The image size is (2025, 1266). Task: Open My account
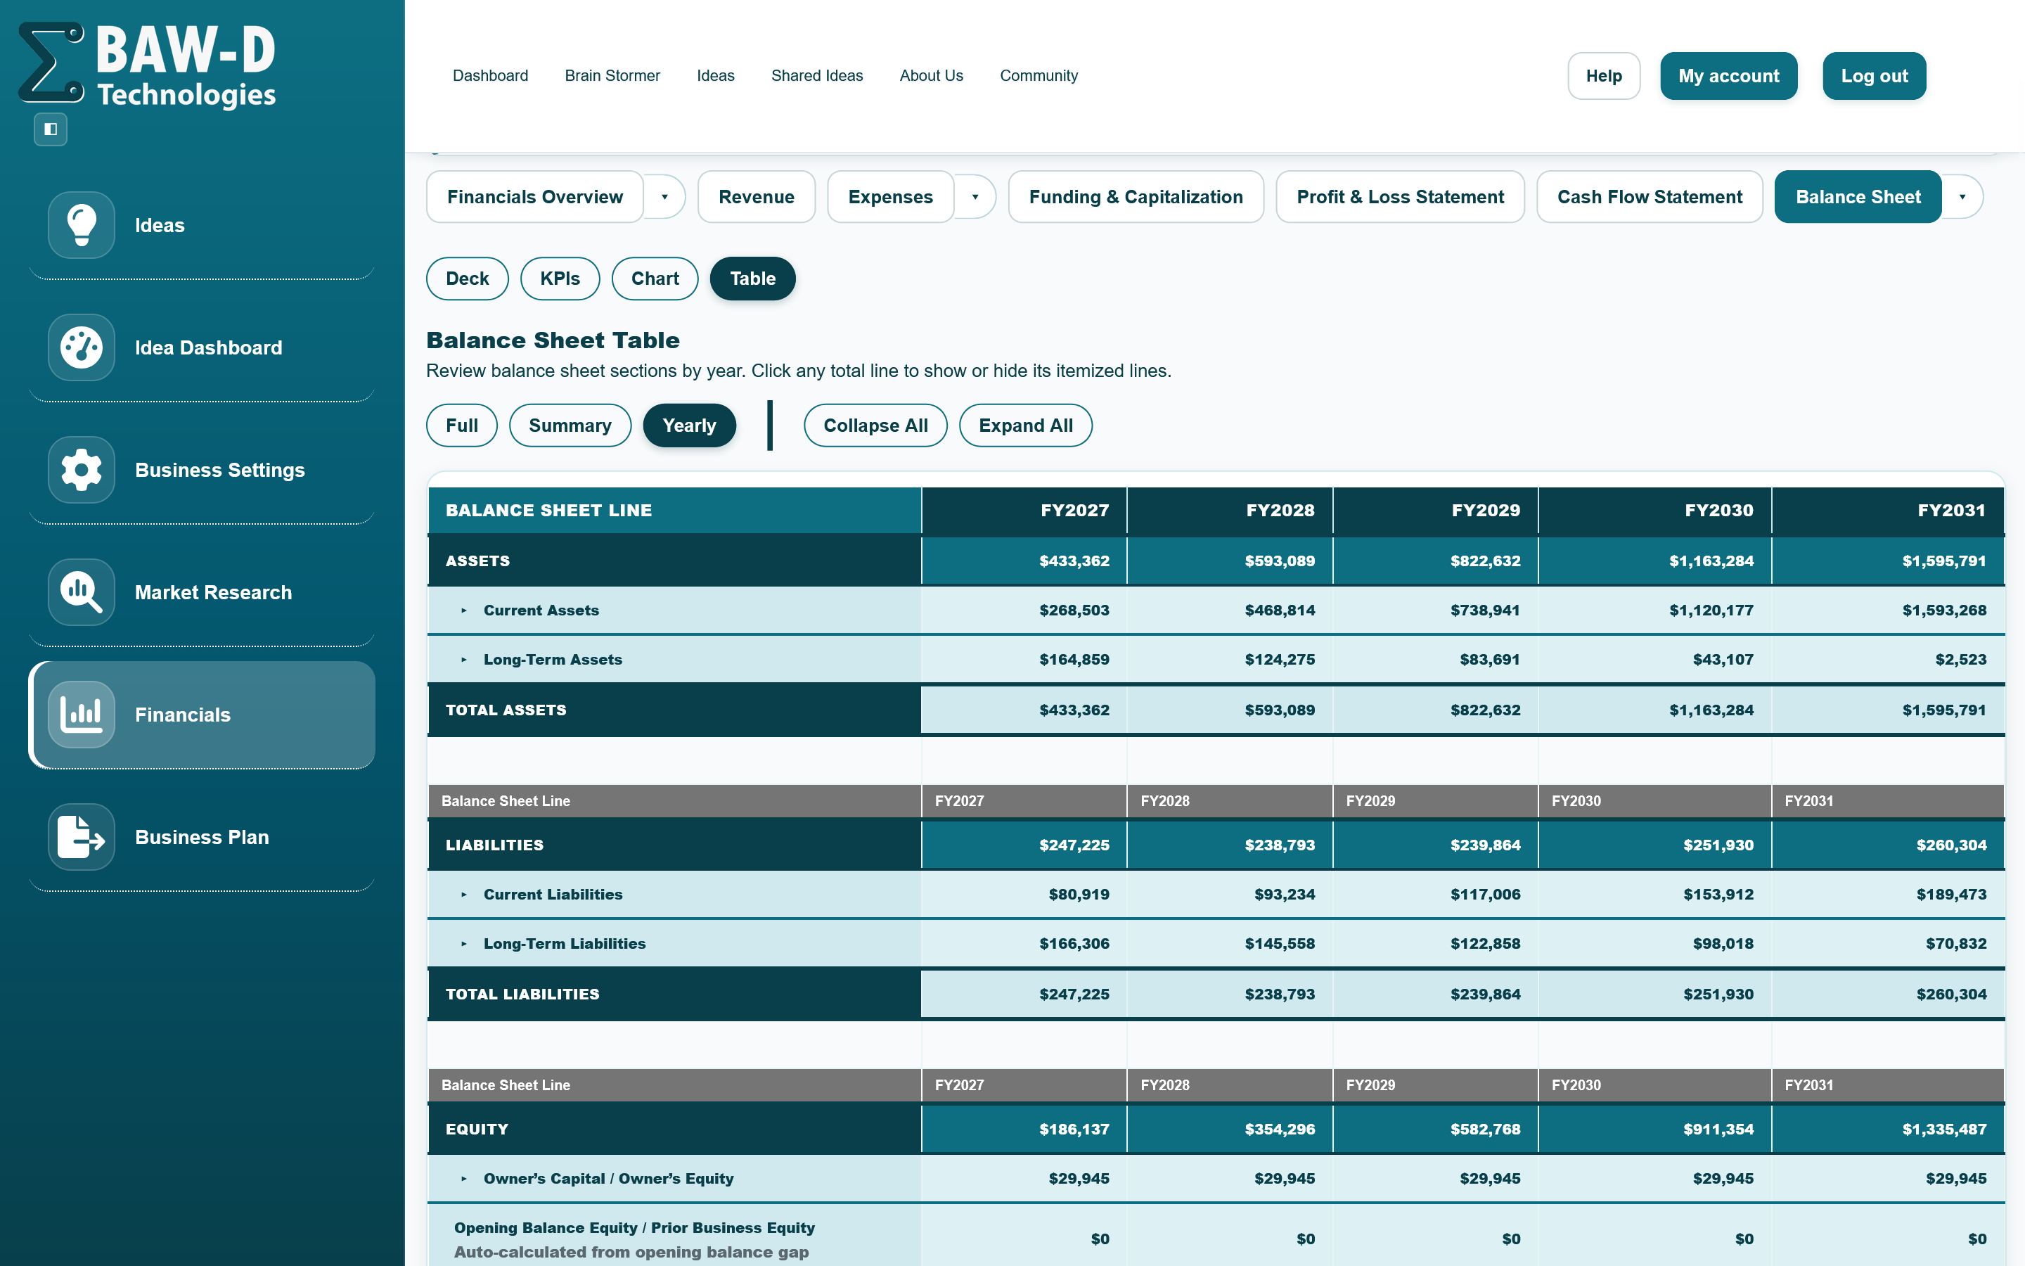pyautogui.click(x=1729, y=75)
